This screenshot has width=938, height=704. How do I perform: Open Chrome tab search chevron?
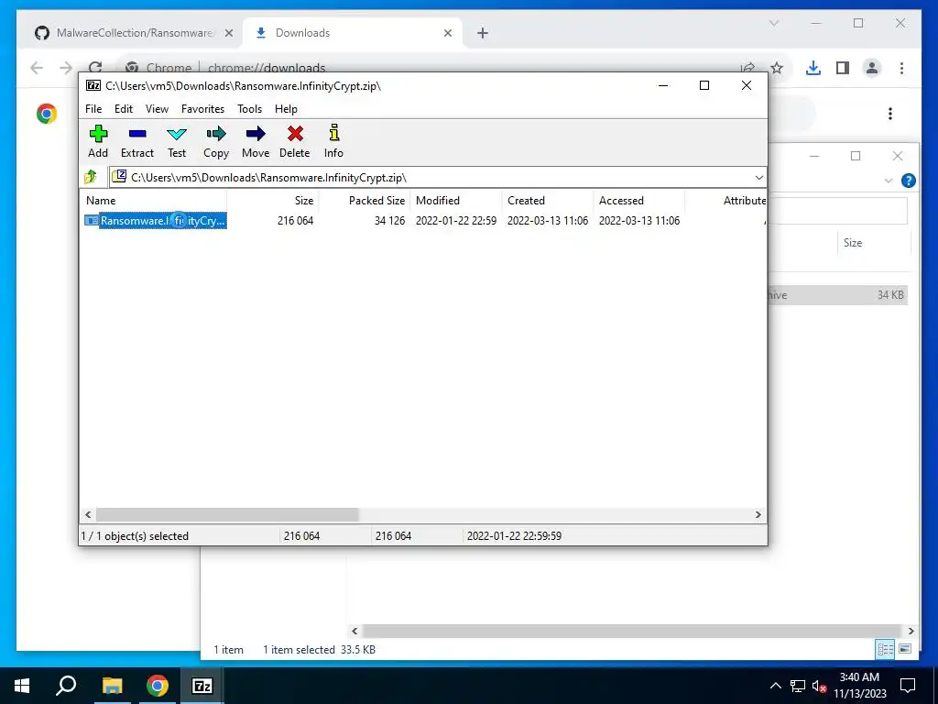(773, 23)
